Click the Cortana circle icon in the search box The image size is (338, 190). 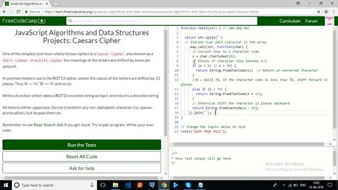coord(16,185)
